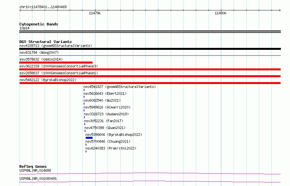Select the blue nsv5396606 variant bar
This screenshot has width=290, height=186.
click(x=89, y=138)
